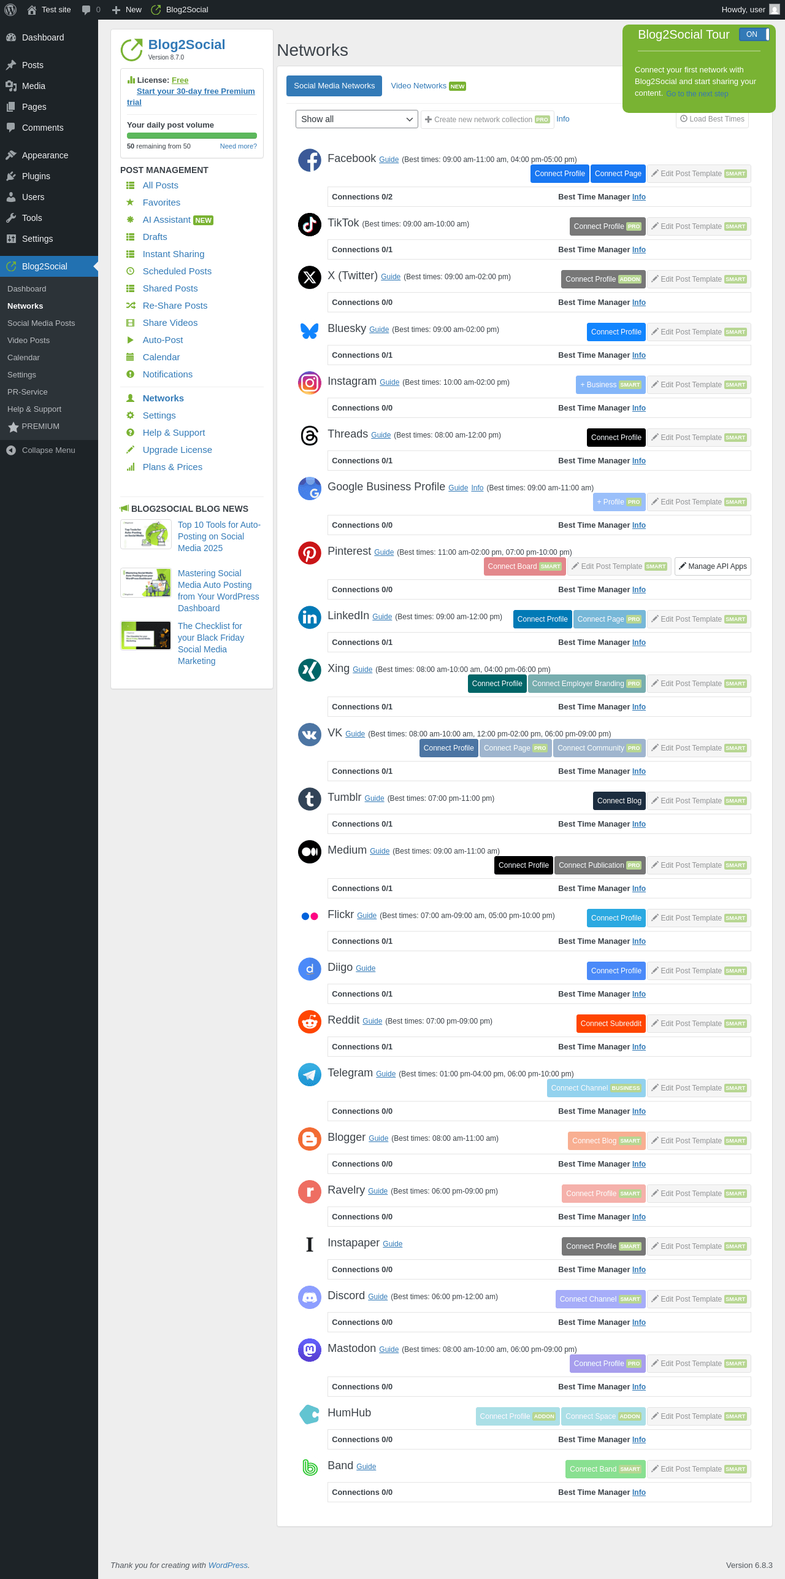Image resolution: width=785 pixels, height=1579 pixels.
Task: Click Connect Profile button for Bluesky
Action: click(616, 332)
